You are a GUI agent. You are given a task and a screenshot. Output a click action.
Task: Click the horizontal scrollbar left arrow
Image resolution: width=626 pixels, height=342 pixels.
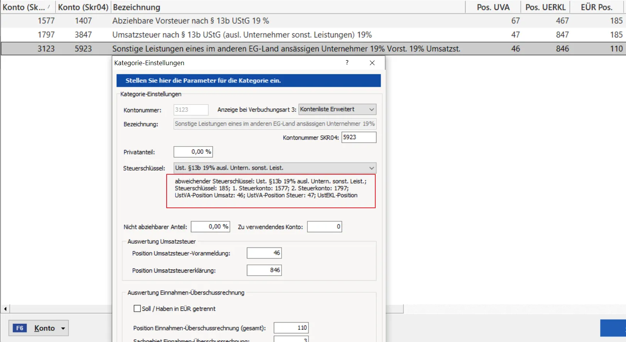(x=5, y=309)
